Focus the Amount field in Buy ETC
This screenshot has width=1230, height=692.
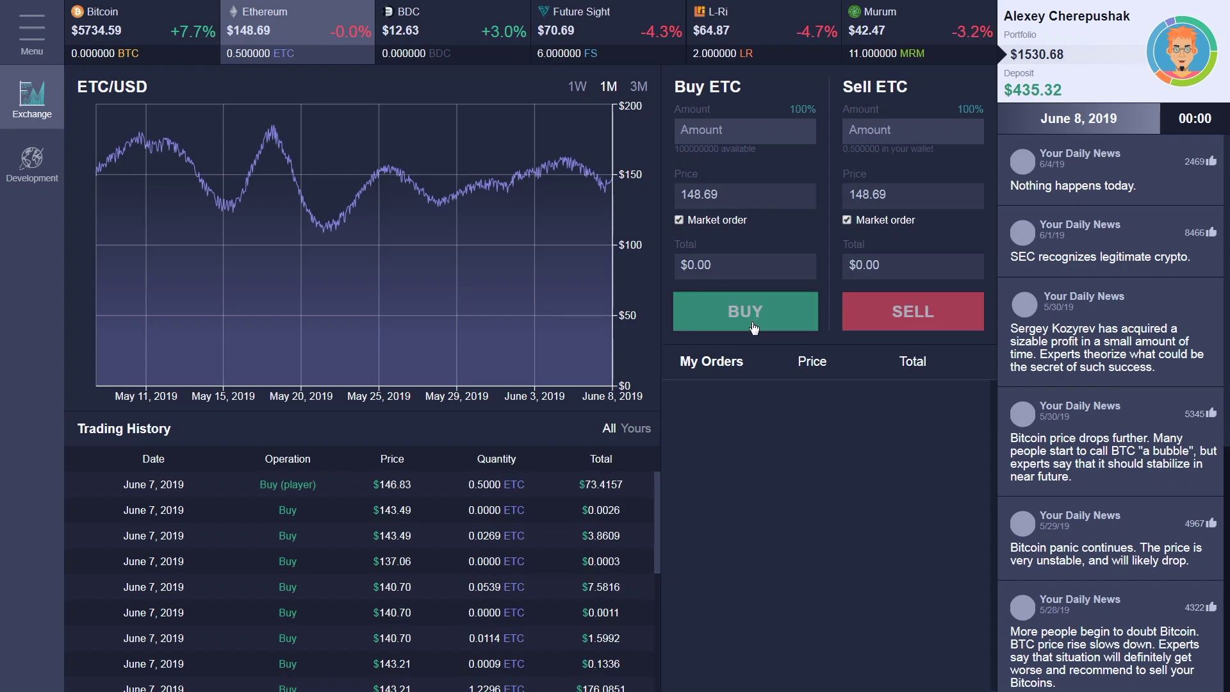(x=745, y=131)
